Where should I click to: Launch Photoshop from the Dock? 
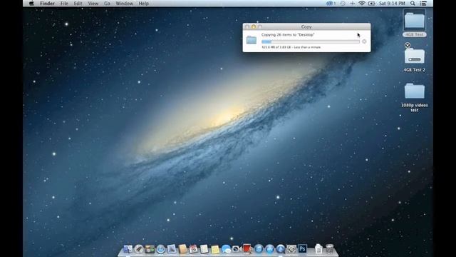point(302,249)
